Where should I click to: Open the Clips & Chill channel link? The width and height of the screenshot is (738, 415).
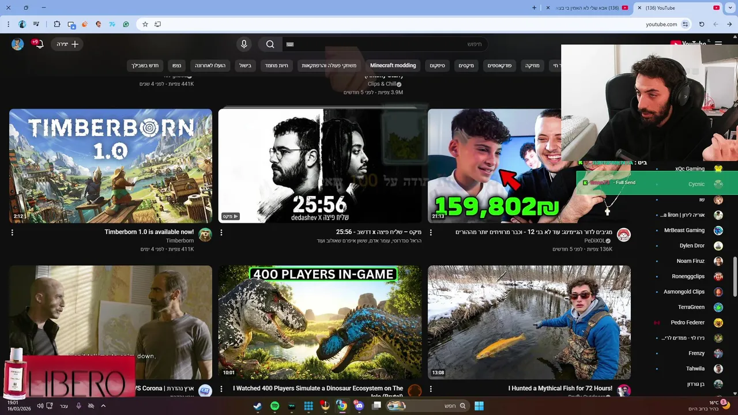[x=382, y=84]
